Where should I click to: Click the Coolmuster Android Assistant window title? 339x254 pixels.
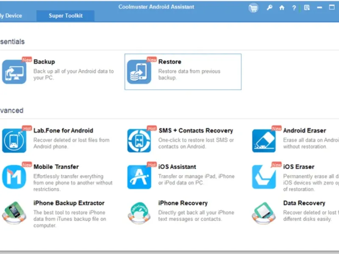pyautogui.click(x=156, y=7)
